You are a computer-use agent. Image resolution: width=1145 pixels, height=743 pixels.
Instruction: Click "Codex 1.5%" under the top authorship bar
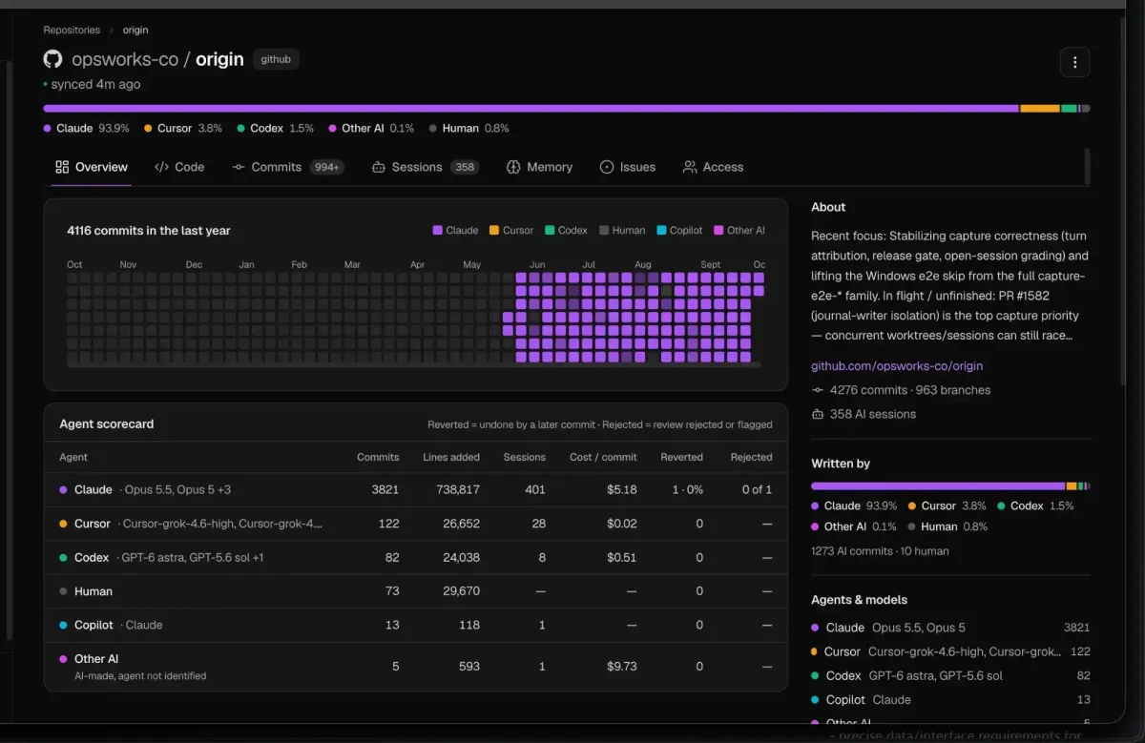(276, 128)
